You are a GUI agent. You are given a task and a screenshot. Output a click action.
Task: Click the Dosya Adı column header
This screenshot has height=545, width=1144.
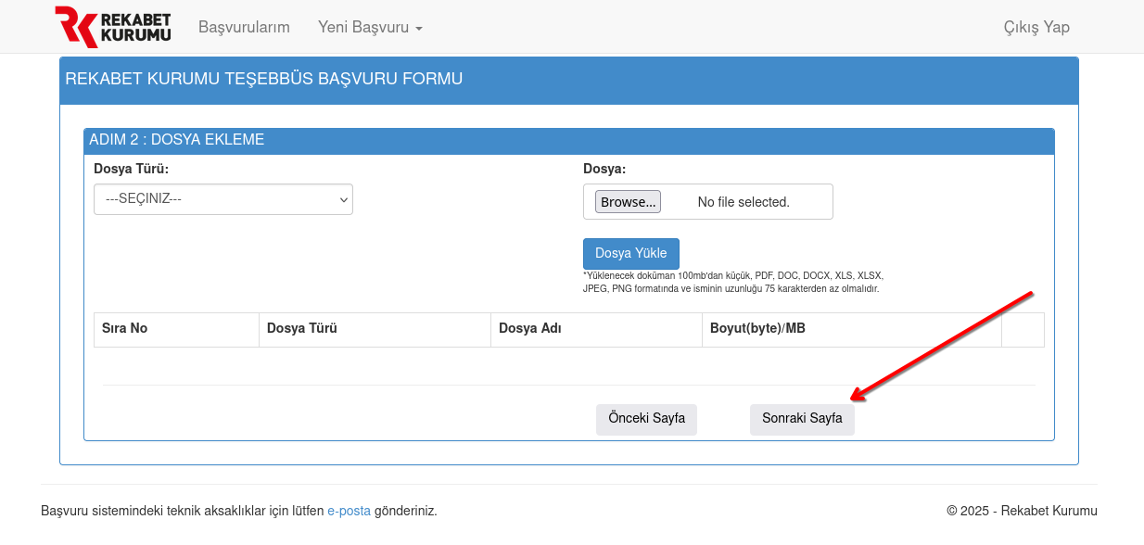tap(530, 329)
